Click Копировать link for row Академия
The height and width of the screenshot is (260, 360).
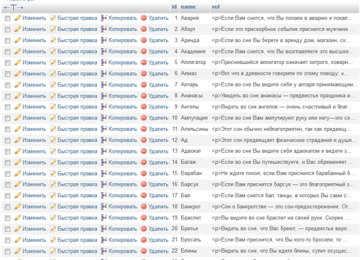[x=123, y=52]
